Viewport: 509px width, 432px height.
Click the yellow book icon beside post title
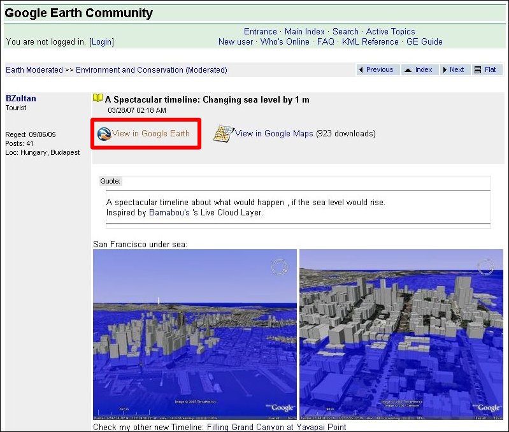(x=97, y=98)
